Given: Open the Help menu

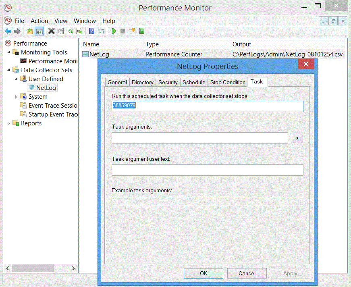Looking at the screenshot, I should pyautogui.click(x=109, y=21).
